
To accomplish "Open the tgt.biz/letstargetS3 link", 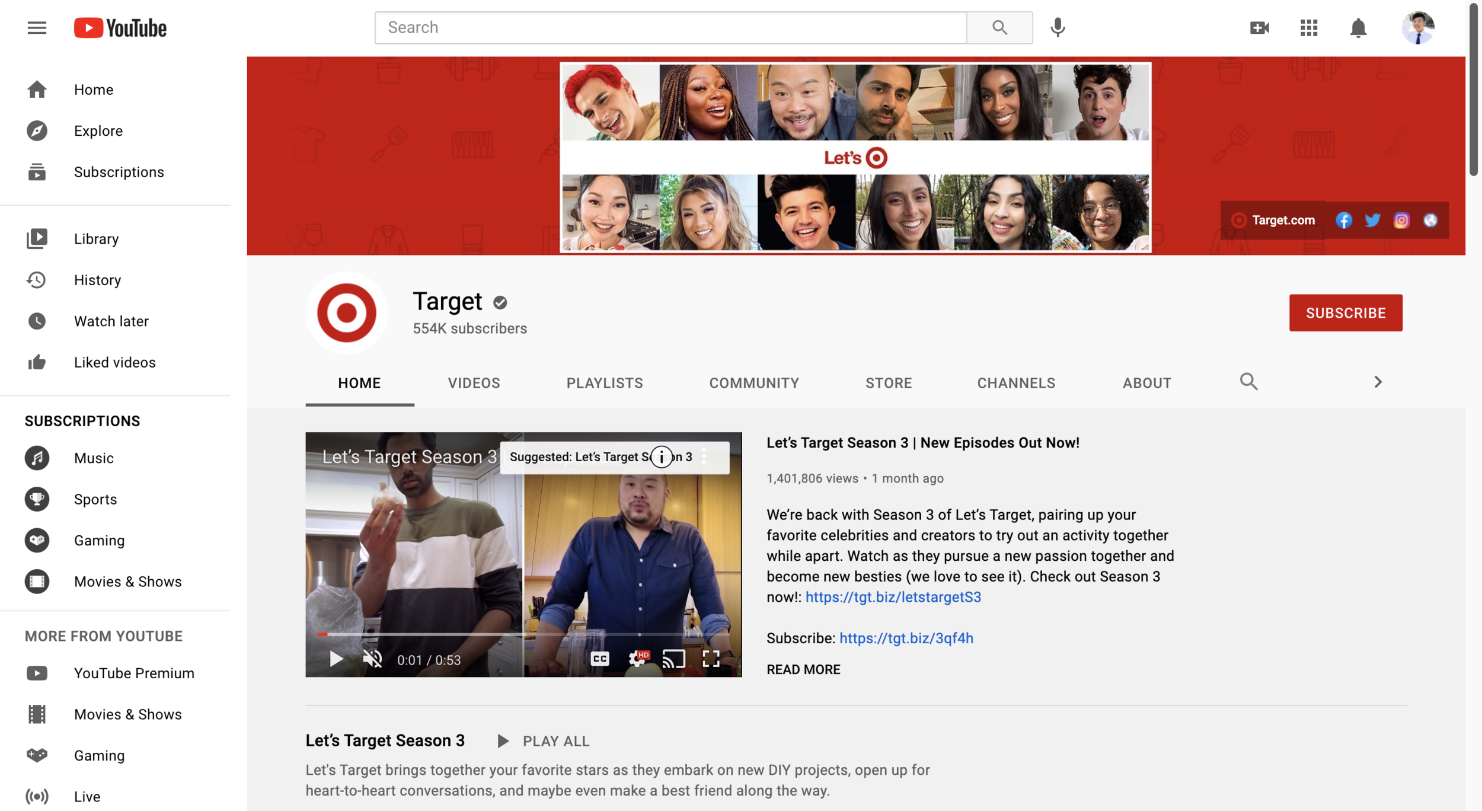I will click(893, 597).
